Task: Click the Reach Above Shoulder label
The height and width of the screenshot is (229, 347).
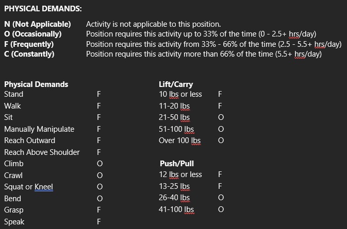Action: point(42,152)
